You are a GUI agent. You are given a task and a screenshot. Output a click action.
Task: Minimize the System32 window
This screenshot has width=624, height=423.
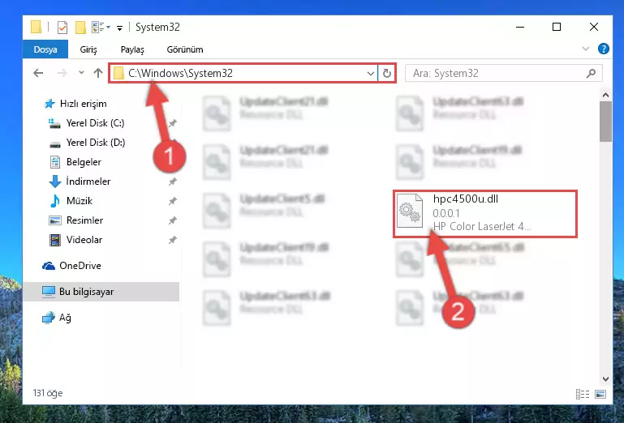tap(520, 27)
